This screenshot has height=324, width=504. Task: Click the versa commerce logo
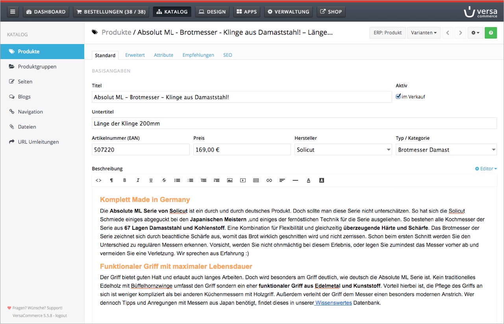(480, 12)
